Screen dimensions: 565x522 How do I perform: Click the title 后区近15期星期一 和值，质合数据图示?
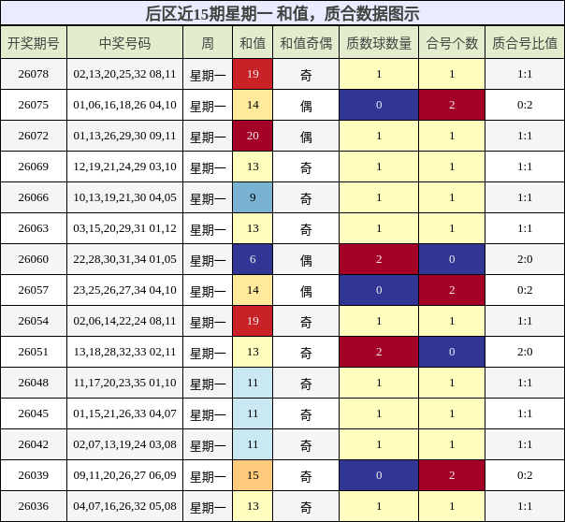pos(282,14)
